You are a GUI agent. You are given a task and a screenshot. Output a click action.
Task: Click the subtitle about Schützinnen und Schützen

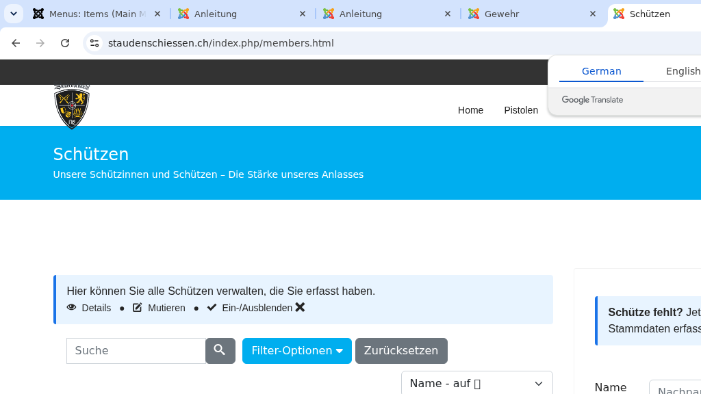[208, 174]
